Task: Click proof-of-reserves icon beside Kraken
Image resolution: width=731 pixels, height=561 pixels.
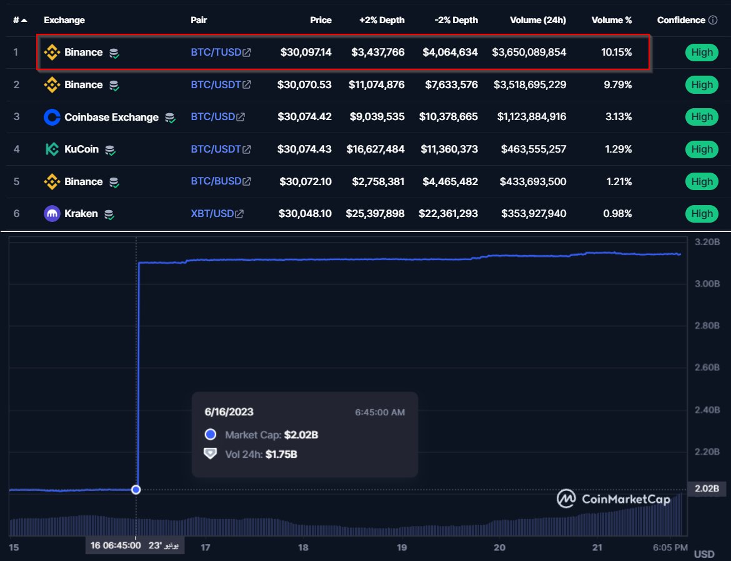Action: [x=109, y=215]
